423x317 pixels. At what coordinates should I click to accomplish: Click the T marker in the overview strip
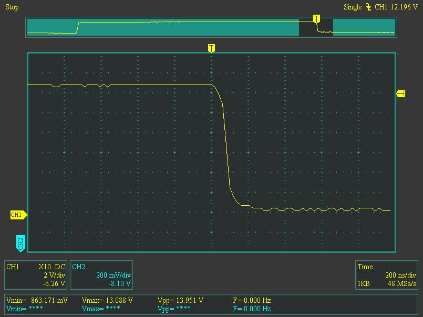coord(316,19)
